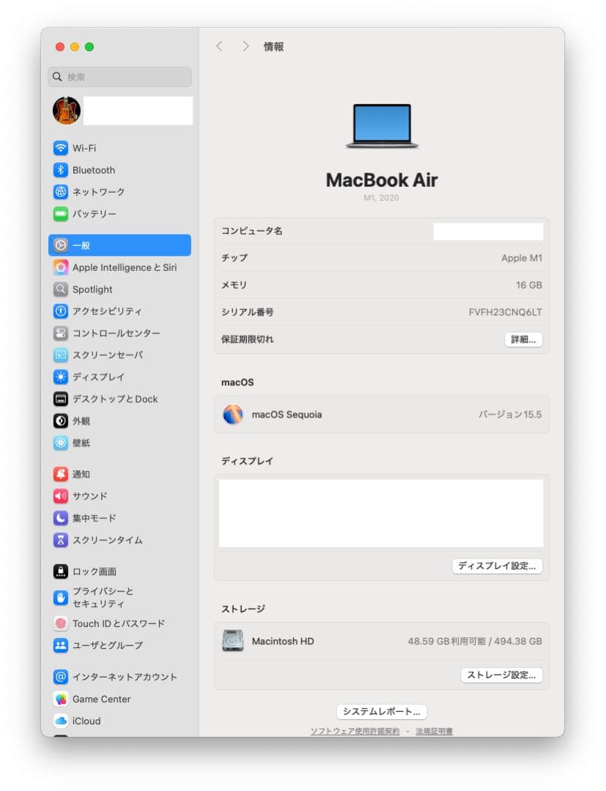606x791 pixels.
Task: Click the 48.59 GB利用可能 / 494.38 GB text
Action: [x=475, y=641]
